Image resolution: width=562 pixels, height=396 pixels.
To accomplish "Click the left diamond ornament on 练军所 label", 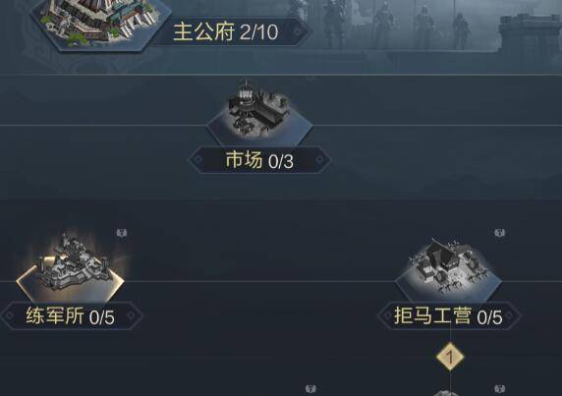I will click(9, 315).
